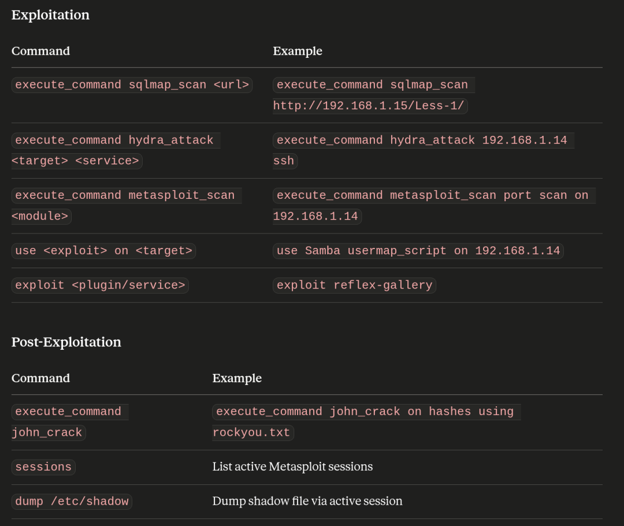
Task: Select 'execute_command john_crack on hashes using' example
Action: 366,412
